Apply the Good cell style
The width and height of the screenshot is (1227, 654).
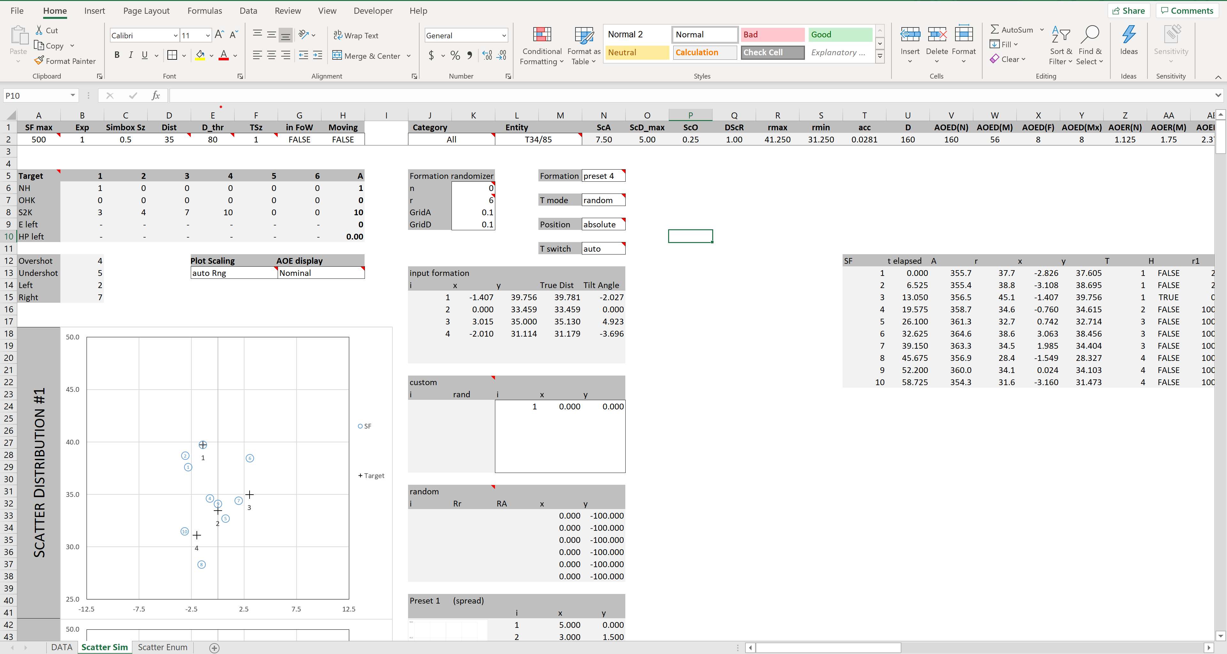coord(840,34)
